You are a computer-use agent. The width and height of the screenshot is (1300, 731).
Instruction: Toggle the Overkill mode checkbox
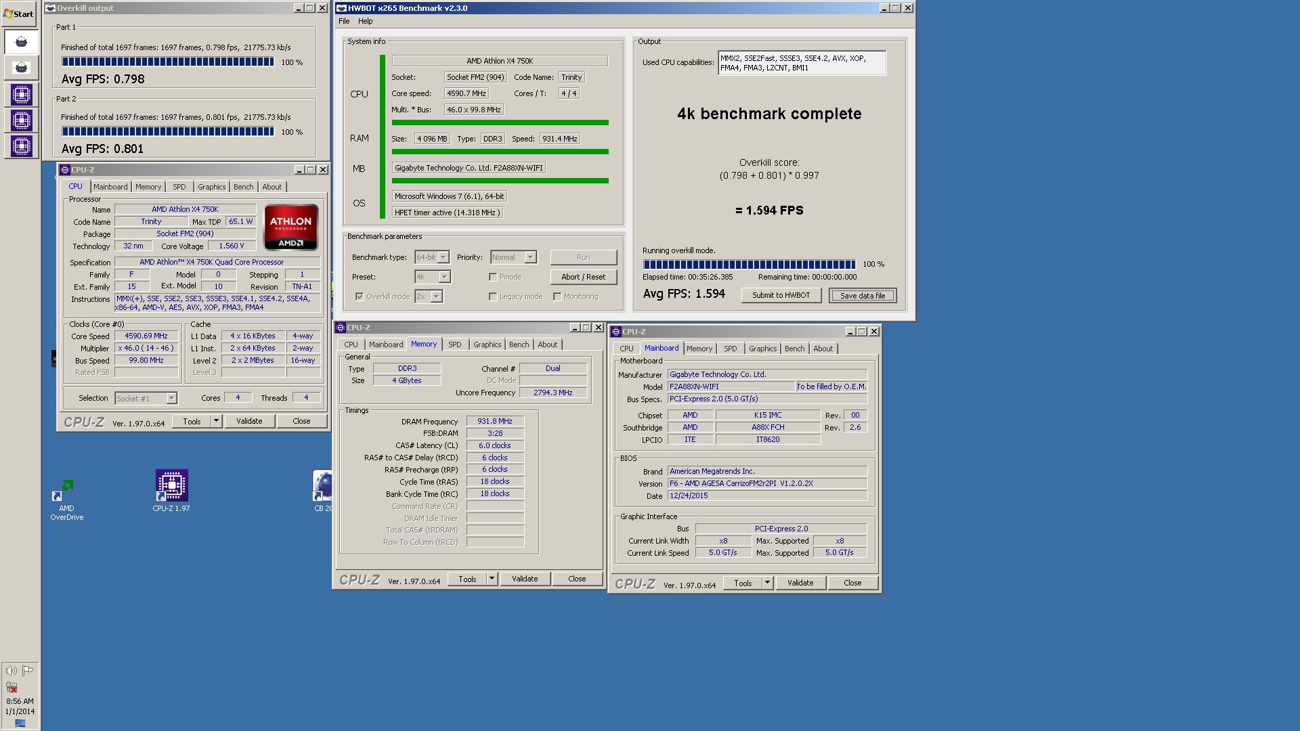click(x=360, y=296)
